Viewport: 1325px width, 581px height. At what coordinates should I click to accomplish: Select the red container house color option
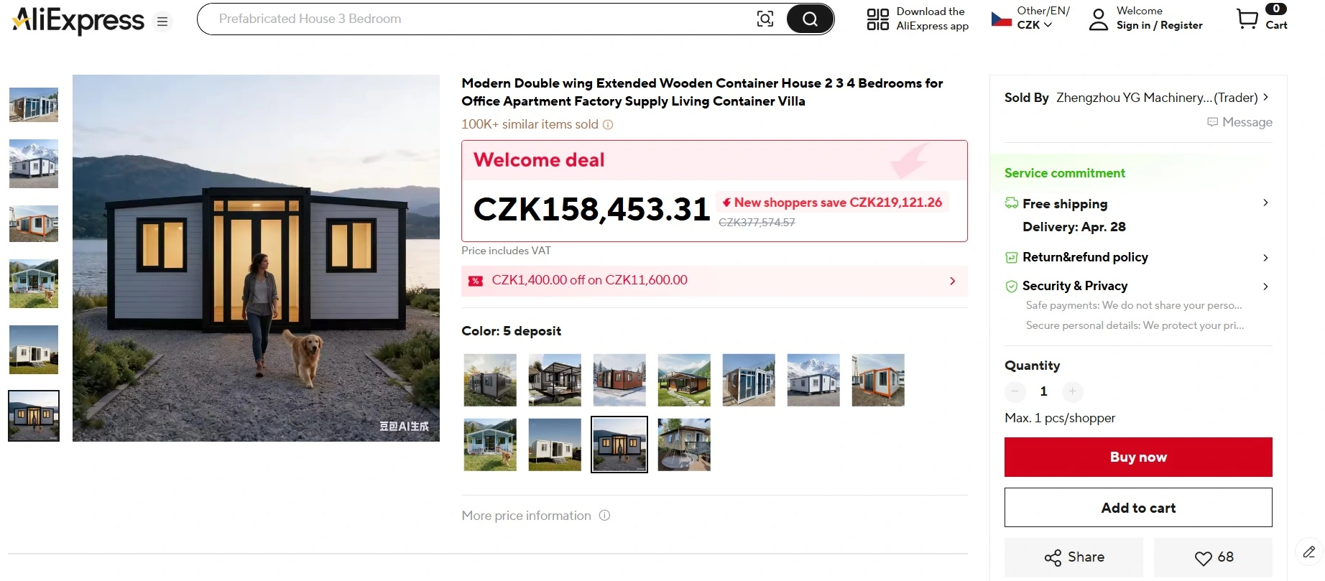click(619, 380)
